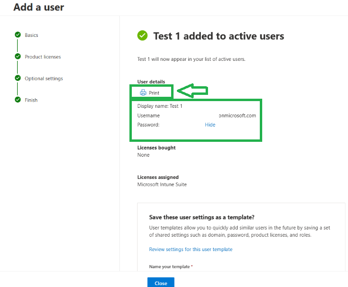This screenshot has height=287, width=348.
Task: Go to the Basics step
Action: tap(31, 35)
